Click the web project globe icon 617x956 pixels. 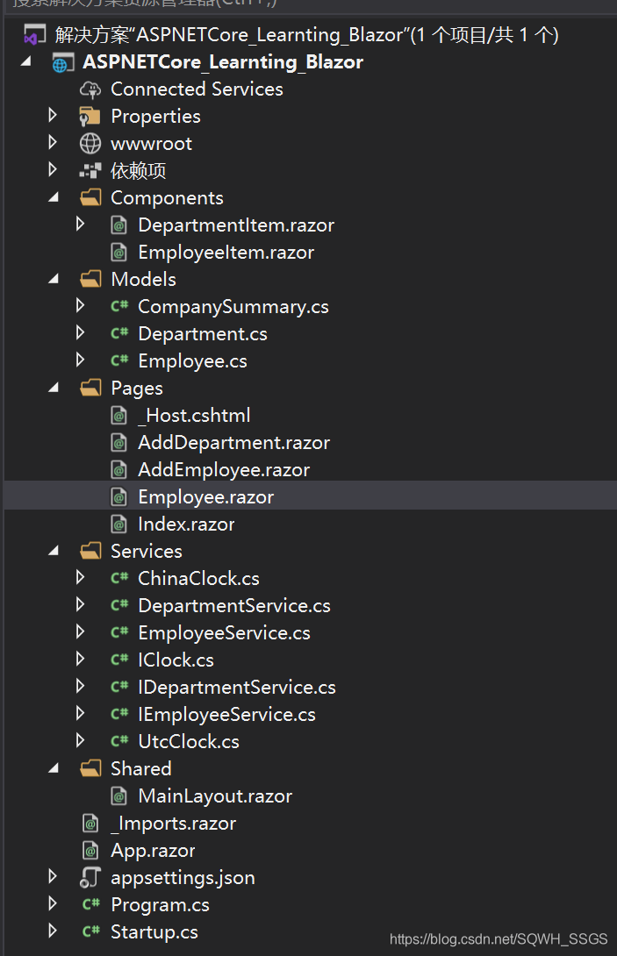[63, 62]
